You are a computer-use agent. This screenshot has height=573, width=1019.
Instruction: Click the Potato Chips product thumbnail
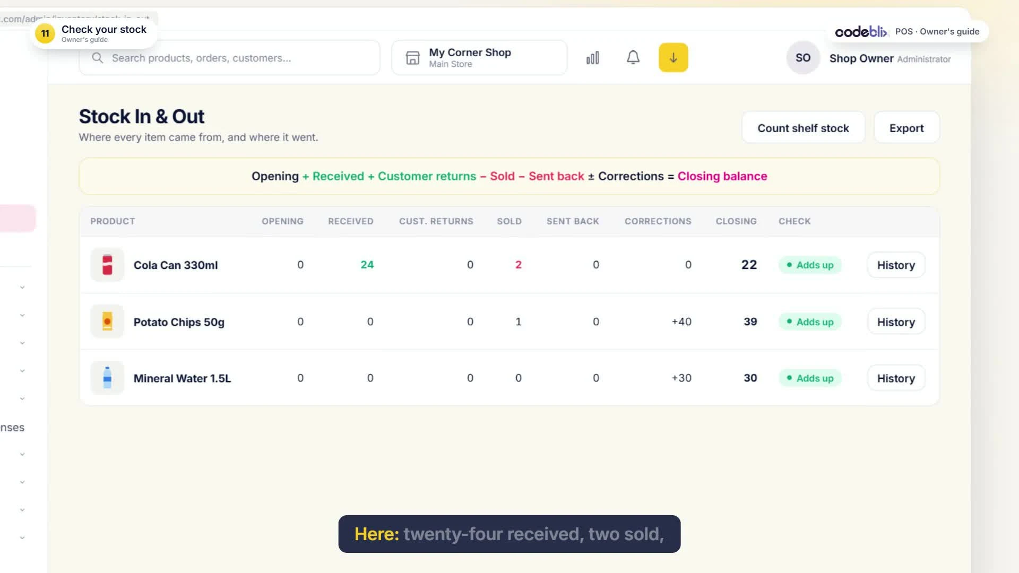(107, 322)
